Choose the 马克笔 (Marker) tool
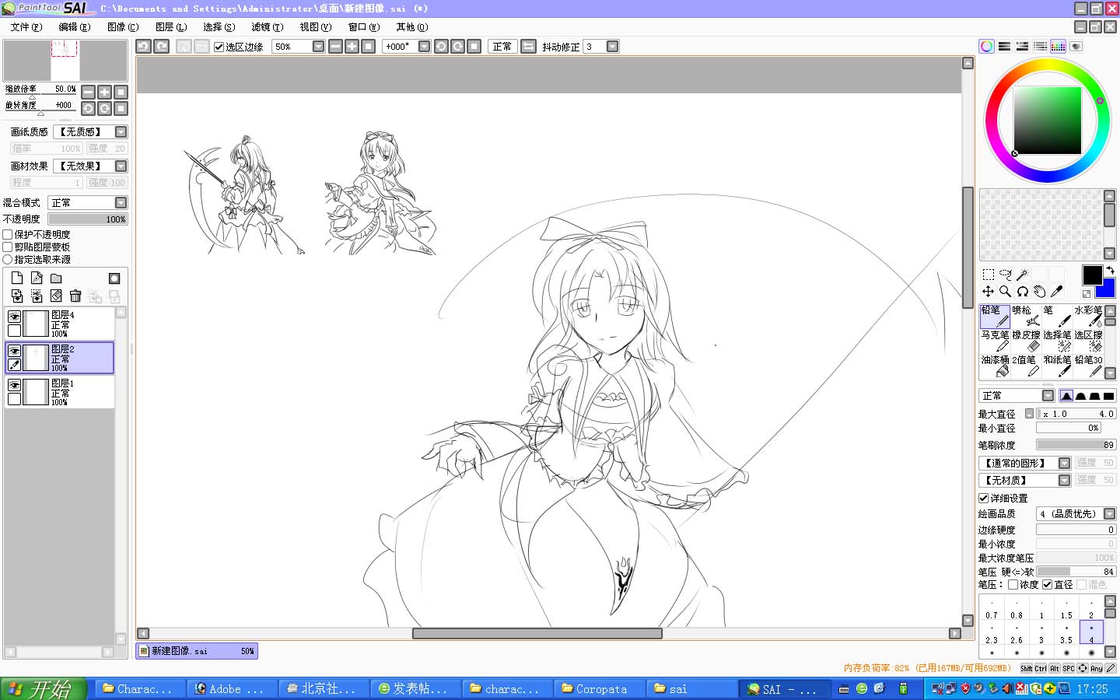The width and height of the screenshot is (1120, 700). (x=995, y=341)
